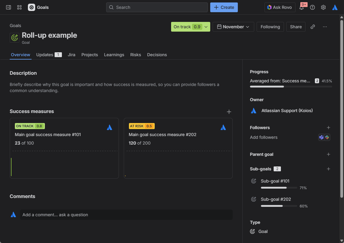Click the add a comment field
This screenshot has height=243, width=344.
pyautogui.click(x=126, y=215)
